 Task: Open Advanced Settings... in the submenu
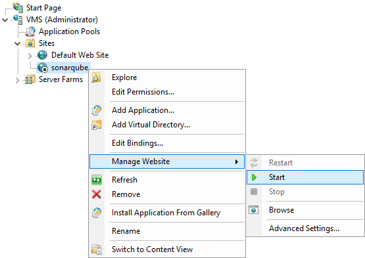(x=304, y=228)
